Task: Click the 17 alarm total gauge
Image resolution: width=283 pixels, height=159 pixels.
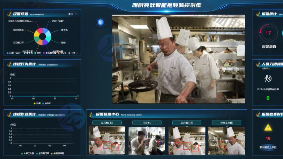Action: (268, 33)
